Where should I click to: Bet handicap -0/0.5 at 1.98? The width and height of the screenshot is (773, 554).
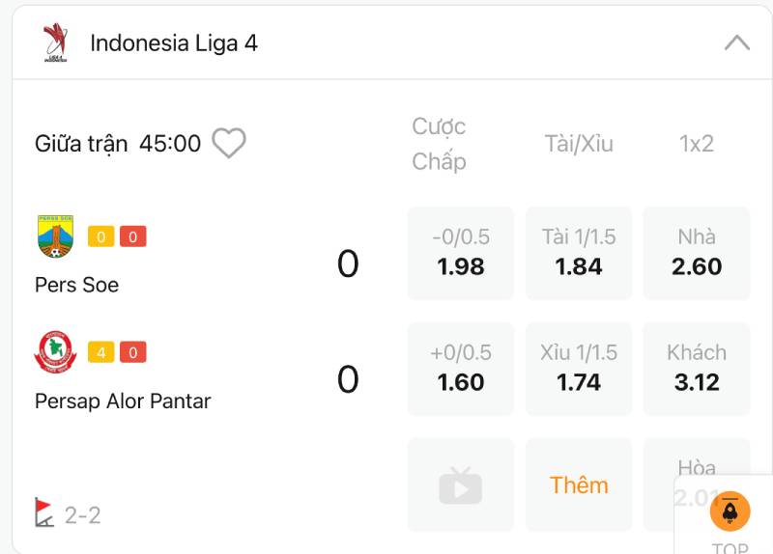click(x=461, y=253)
